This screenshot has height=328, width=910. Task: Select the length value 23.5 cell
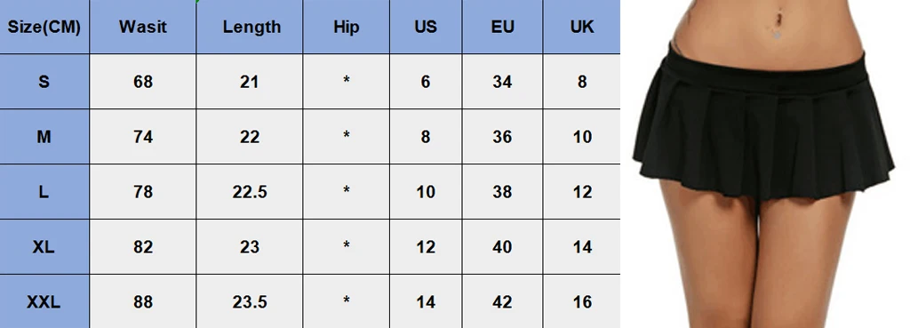(x=250, y=301)
